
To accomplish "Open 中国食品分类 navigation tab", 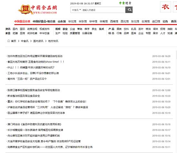I will tap(22, 22).
